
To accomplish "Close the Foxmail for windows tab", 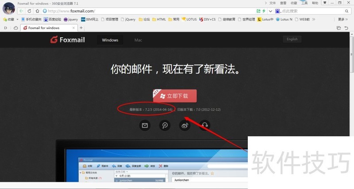I will click(x=73, y=28).
